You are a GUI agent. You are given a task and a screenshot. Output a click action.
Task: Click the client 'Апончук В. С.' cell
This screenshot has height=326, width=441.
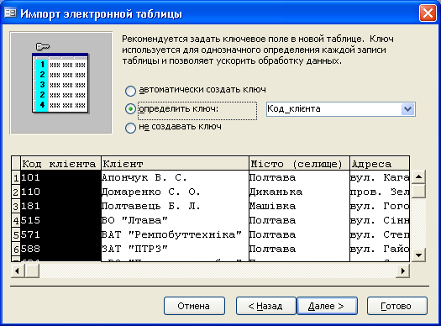click(175, 177)
